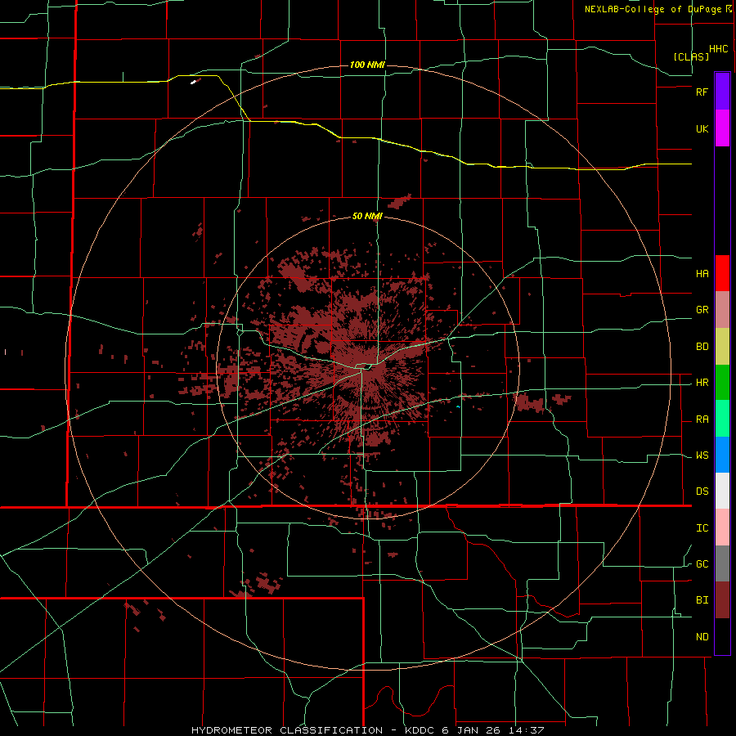Click the IC pink legend swatch
Screen dimensions: 736x736
722,527
